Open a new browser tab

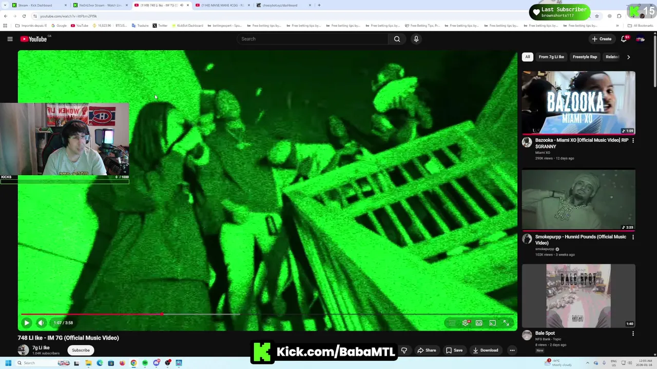click(319, 5)
